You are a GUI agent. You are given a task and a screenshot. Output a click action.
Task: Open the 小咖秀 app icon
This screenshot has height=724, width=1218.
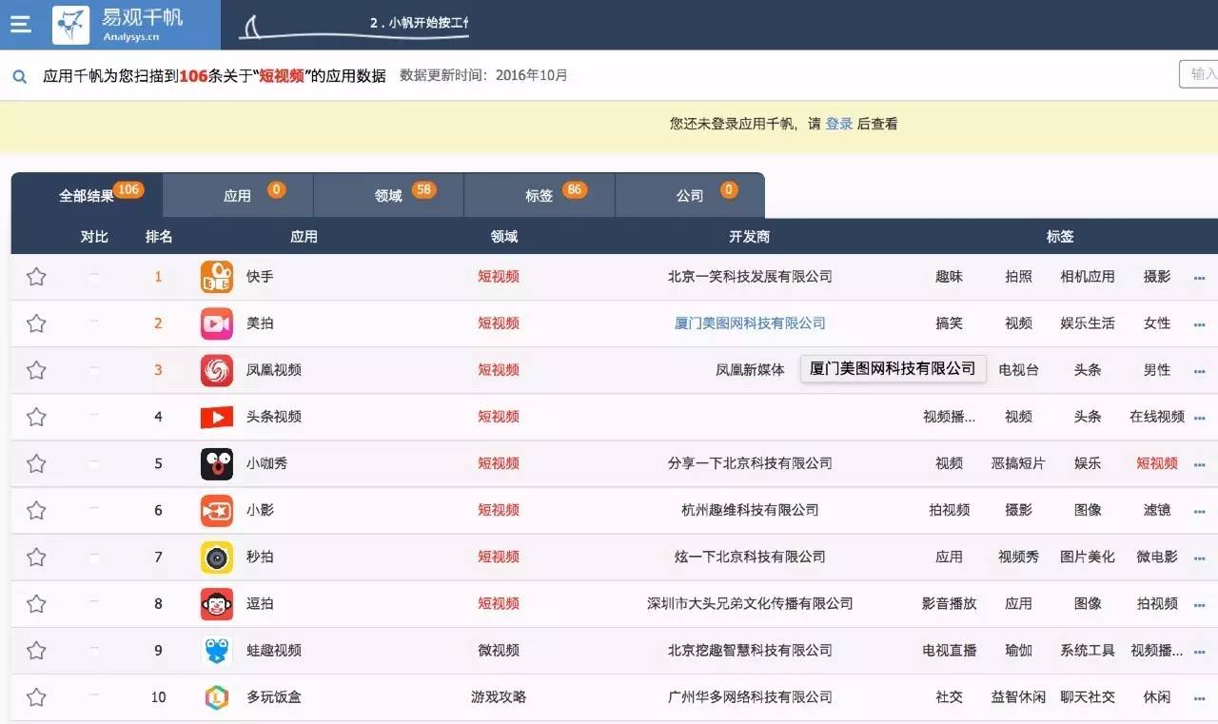tap(217, 463)
